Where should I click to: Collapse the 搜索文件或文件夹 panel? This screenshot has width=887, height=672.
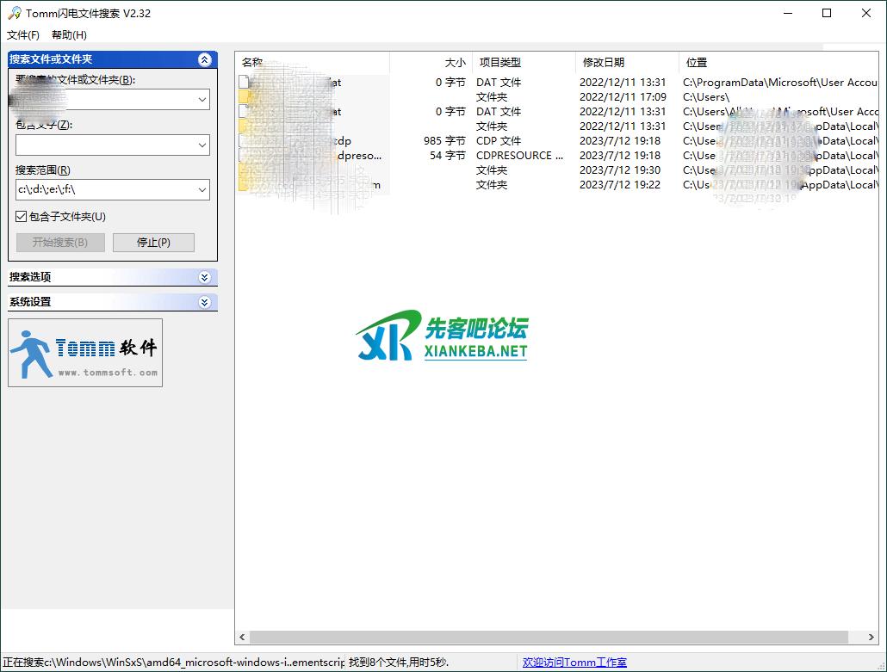(x=204, y=59)
